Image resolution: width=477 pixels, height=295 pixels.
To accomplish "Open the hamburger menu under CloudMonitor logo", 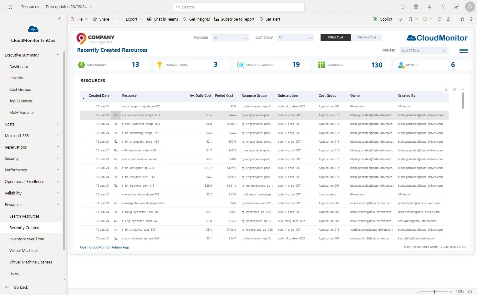I will (464, 51).
